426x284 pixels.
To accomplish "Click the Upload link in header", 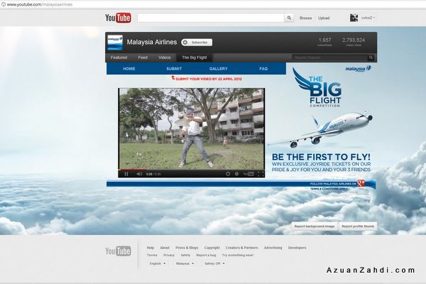I will point(324,18).
